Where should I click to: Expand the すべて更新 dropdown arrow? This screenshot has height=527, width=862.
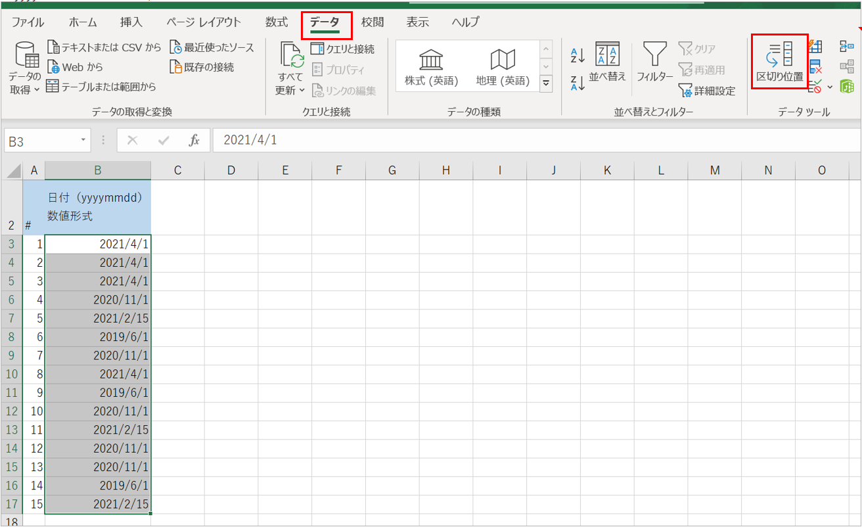tap(302, 91)
